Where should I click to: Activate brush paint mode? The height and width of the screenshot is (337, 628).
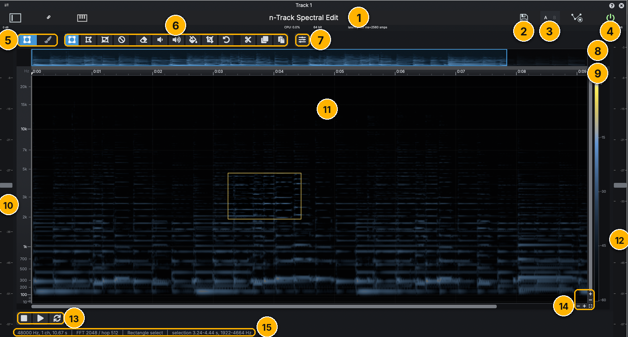[48, 40]
